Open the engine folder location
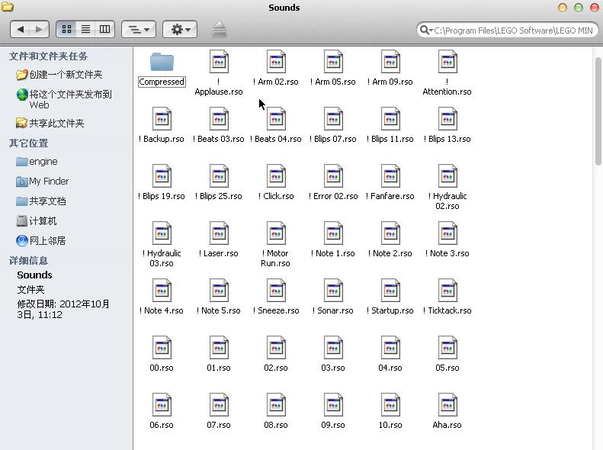The image size is (603, 450). click(37, 162)
